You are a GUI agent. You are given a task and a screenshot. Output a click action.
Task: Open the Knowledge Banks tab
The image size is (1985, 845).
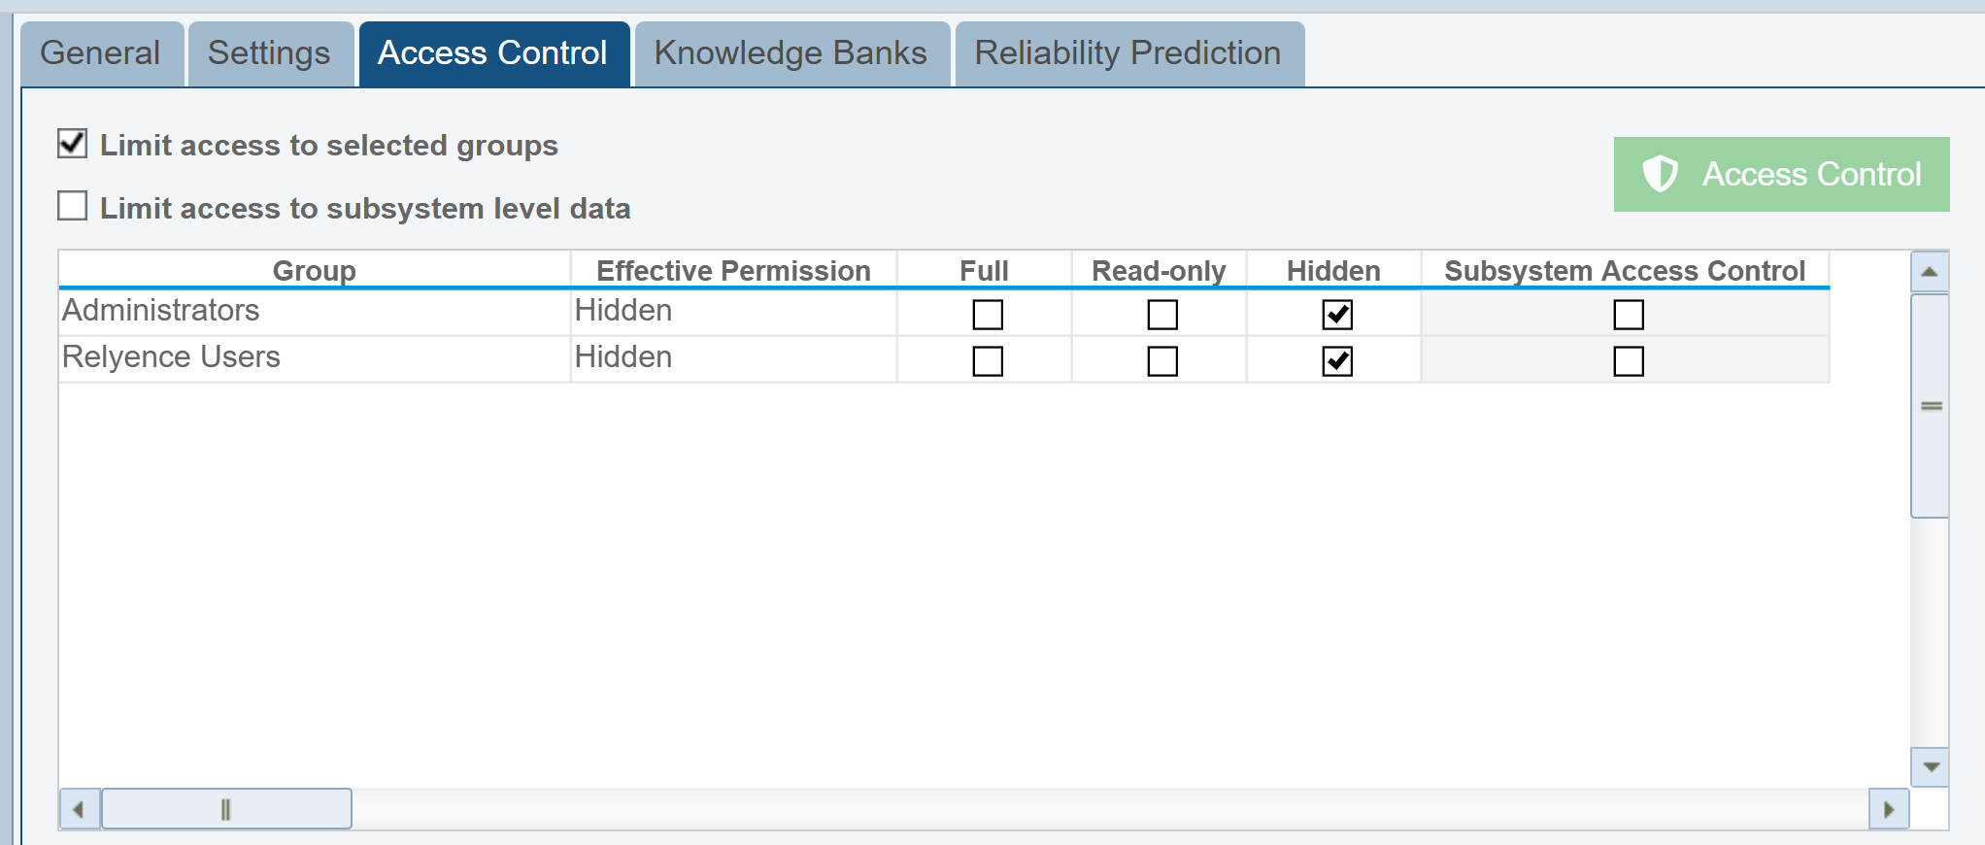tap(791, 53)
